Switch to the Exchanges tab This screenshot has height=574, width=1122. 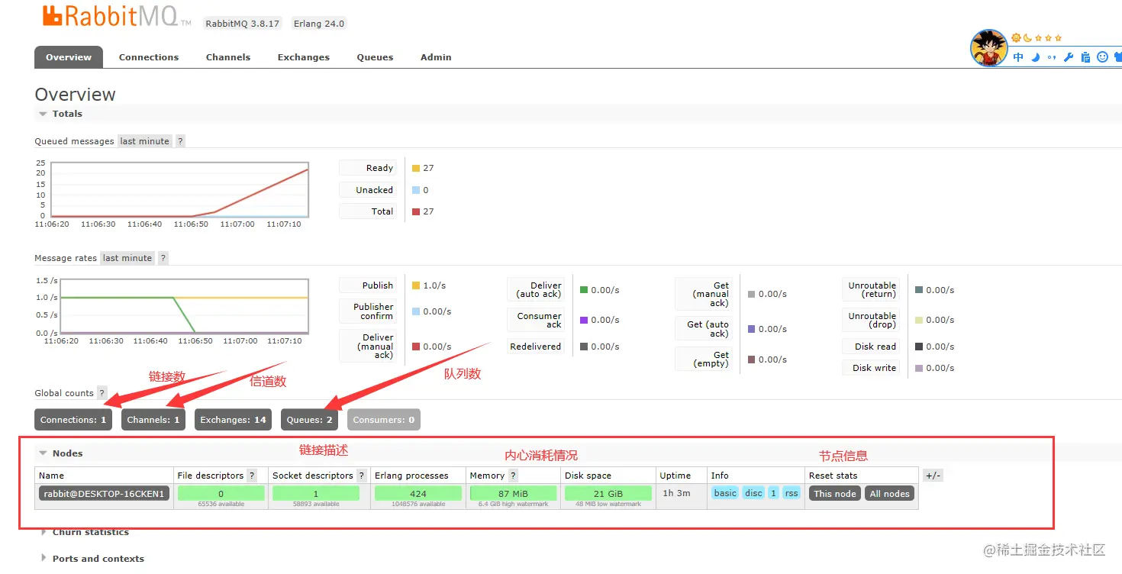(x=304, y=57)
